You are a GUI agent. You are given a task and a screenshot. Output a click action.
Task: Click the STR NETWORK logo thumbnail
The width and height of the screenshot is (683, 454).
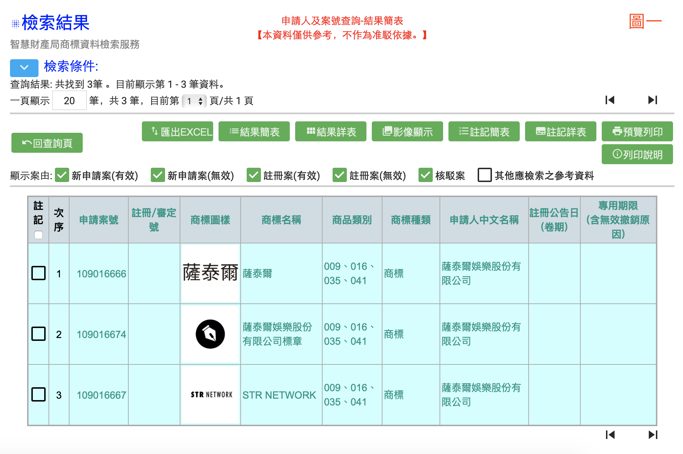(x=210, y=394)
